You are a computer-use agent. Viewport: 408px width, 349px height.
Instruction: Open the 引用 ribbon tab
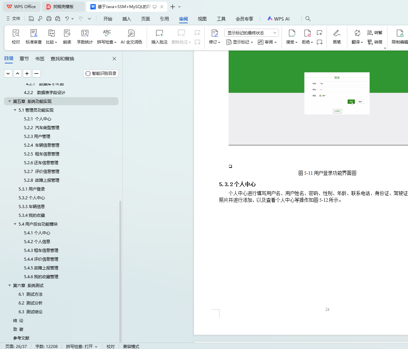coord(165,19)
